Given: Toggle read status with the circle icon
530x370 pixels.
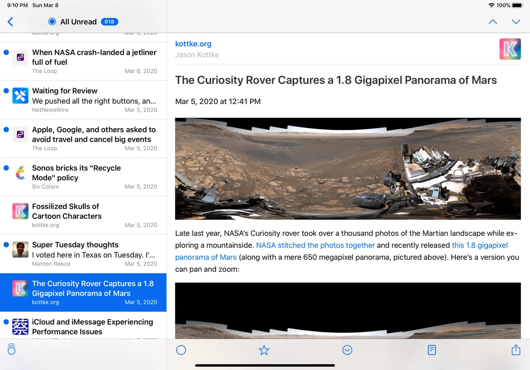Looking at the screenshot, I should tap(181, 350).
